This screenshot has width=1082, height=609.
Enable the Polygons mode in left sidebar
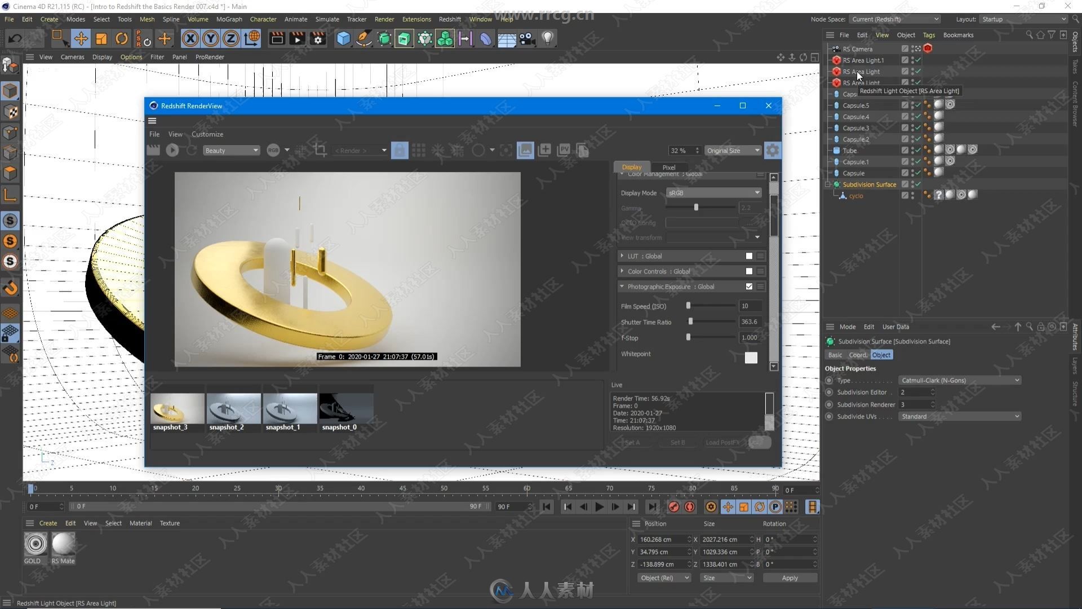point(10,173)
